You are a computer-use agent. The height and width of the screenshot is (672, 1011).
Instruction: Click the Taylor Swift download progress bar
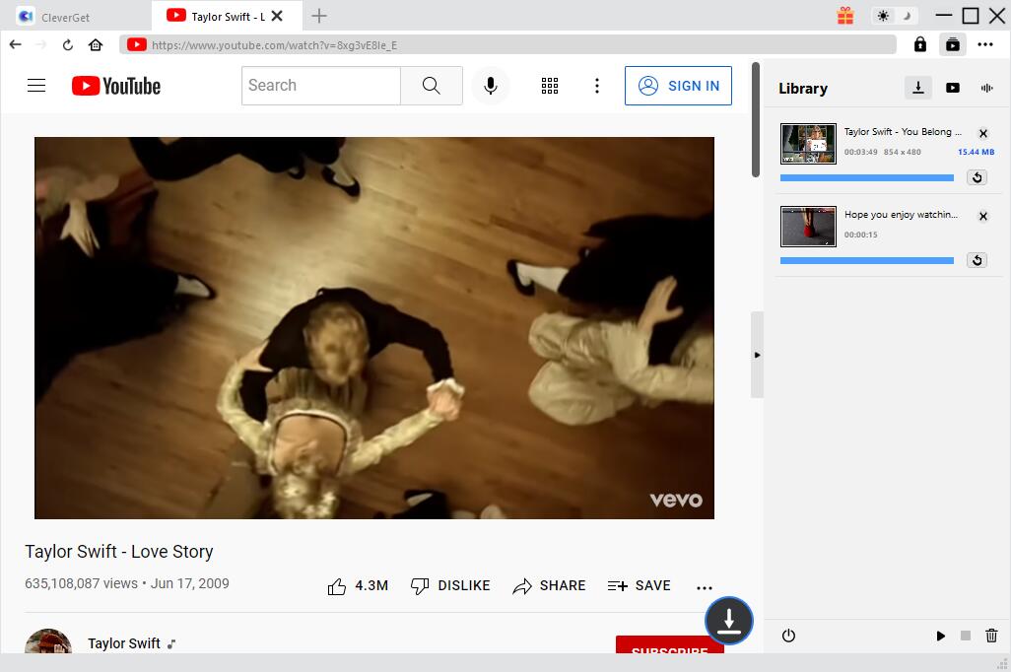(866, 177)
